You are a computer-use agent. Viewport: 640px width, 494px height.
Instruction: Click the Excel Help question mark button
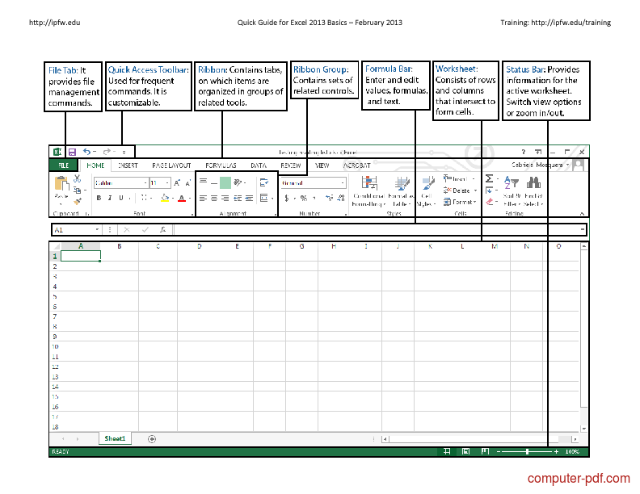(x=524, y=152)
